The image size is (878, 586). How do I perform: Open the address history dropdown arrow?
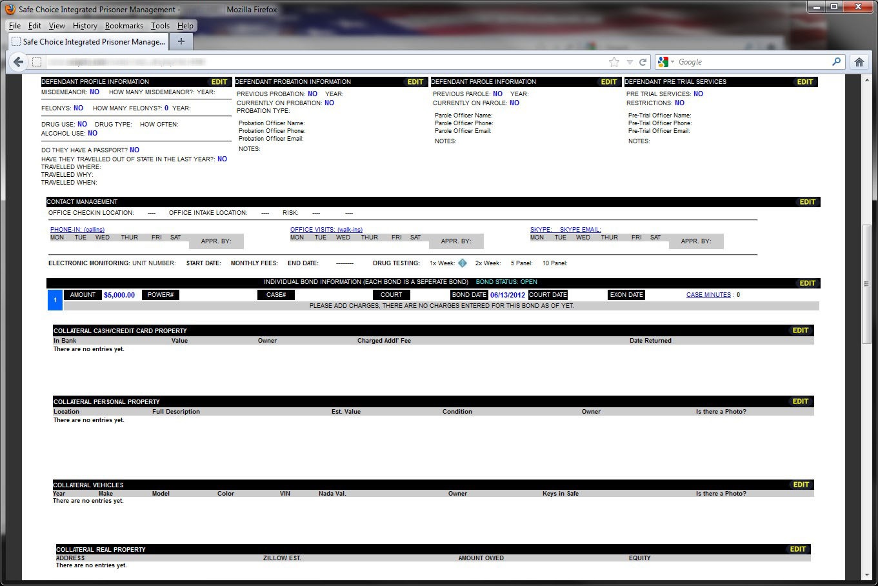630,62
